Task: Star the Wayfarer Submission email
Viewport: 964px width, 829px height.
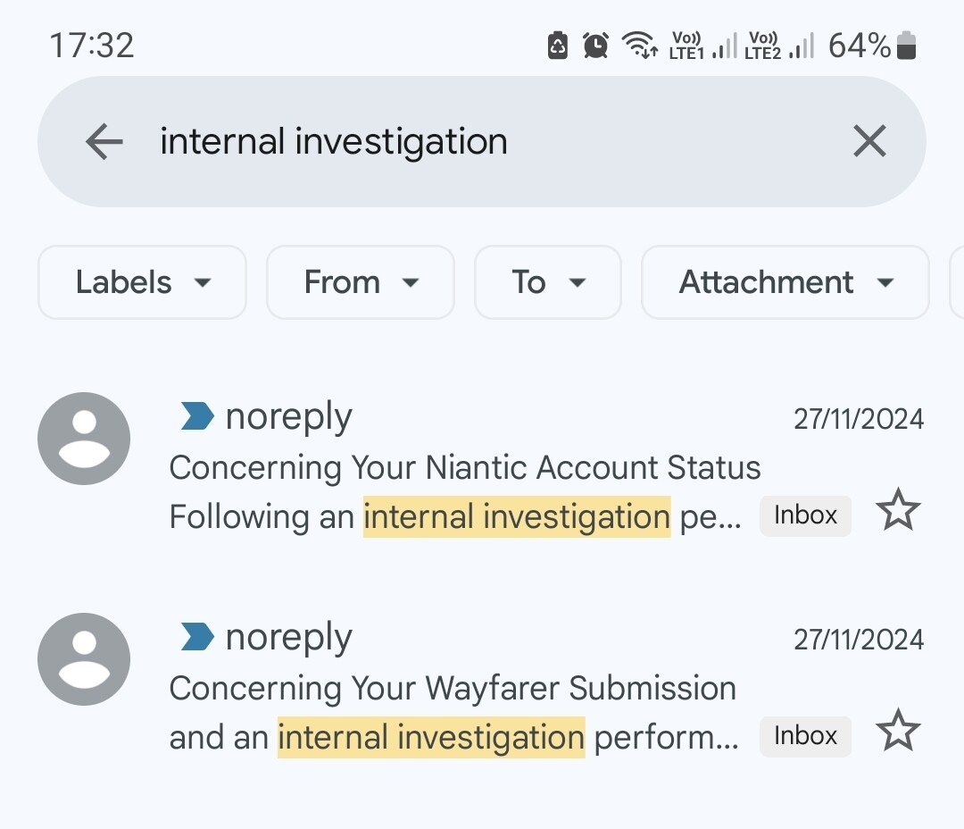Action: tap(897, 733)
